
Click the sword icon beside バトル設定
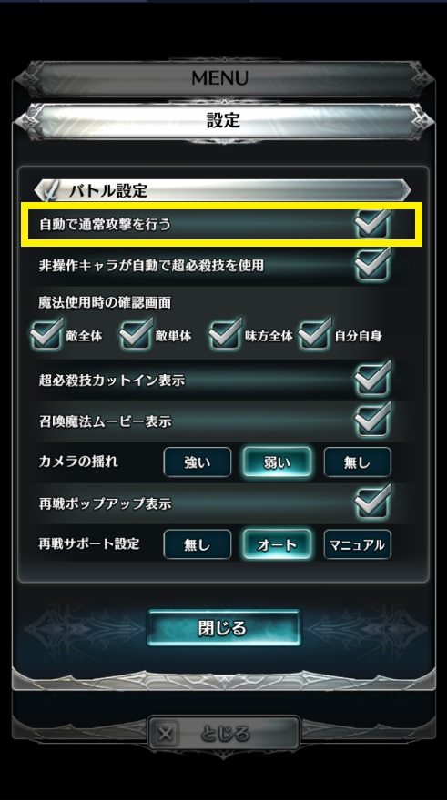pos(50,190)
